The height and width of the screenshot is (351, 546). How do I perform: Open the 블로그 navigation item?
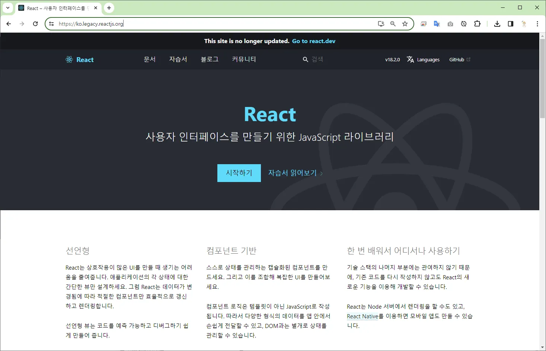(210, 59)
